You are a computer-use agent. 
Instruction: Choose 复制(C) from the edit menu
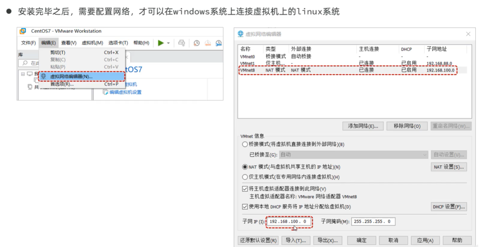click(x=82, y=59)
